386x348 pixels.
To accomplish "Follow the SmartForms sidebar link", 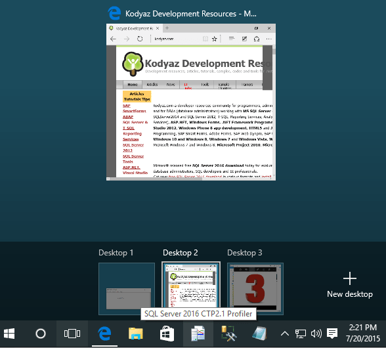I will pos(135,111).
